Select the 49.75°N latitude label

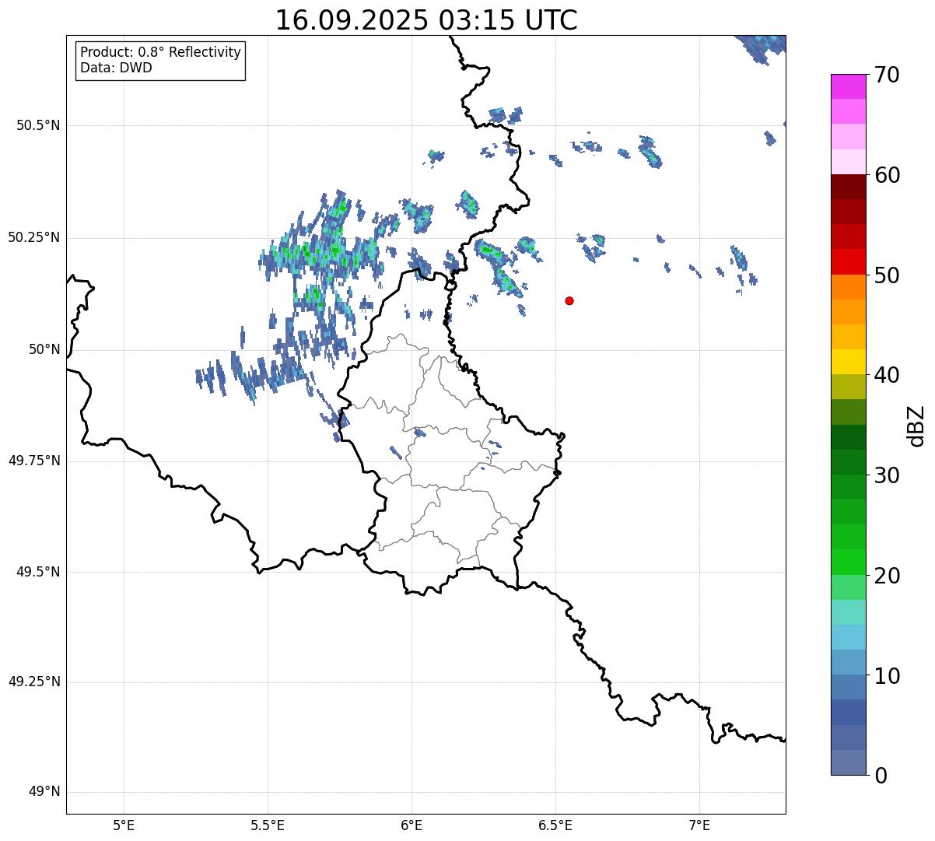(x=34, y=461)
